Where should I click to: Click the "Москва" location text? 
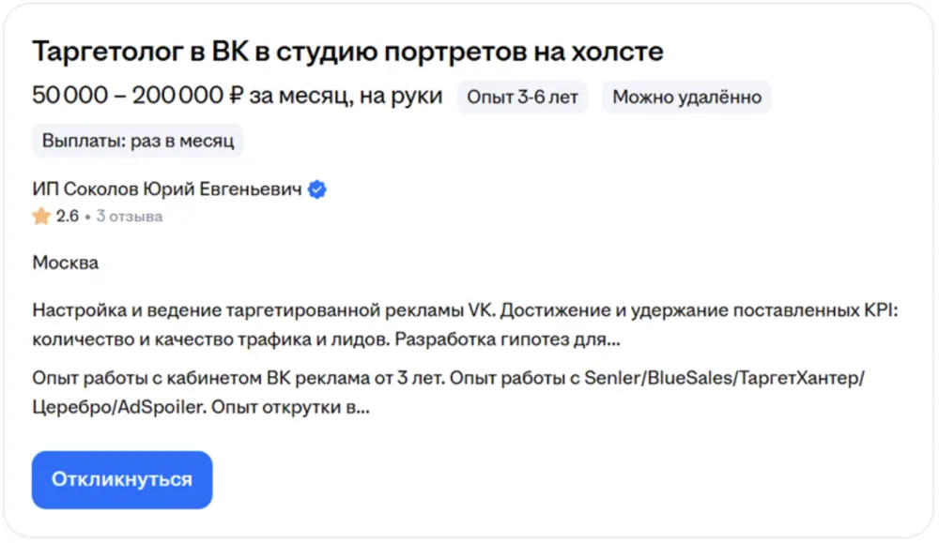[66, 263]
